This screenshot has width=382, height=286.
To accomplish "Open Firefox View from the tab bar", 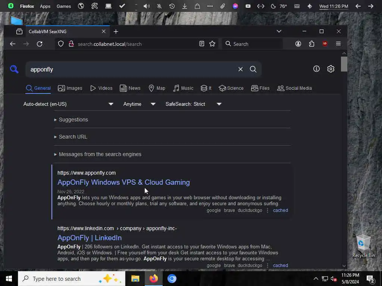I will 19,31.
